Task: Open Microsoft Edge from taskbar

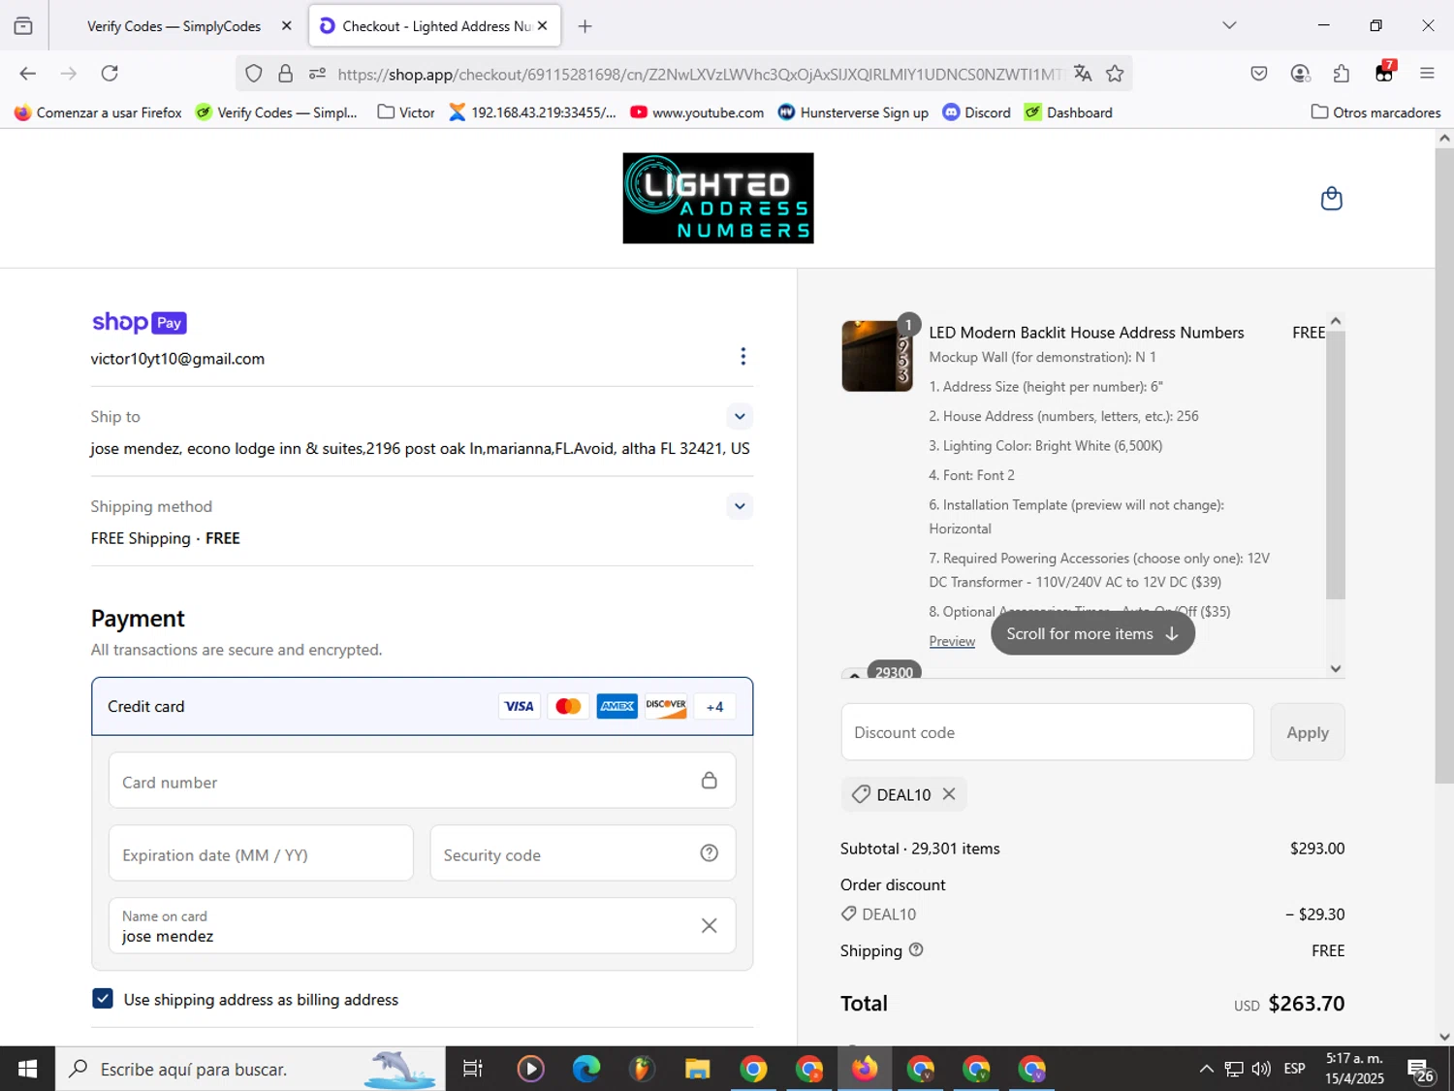Action: [x=586, y=1069]
